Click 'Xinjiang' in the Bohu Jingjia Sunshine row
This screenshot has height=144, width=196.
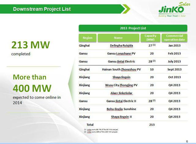[85, 109]
